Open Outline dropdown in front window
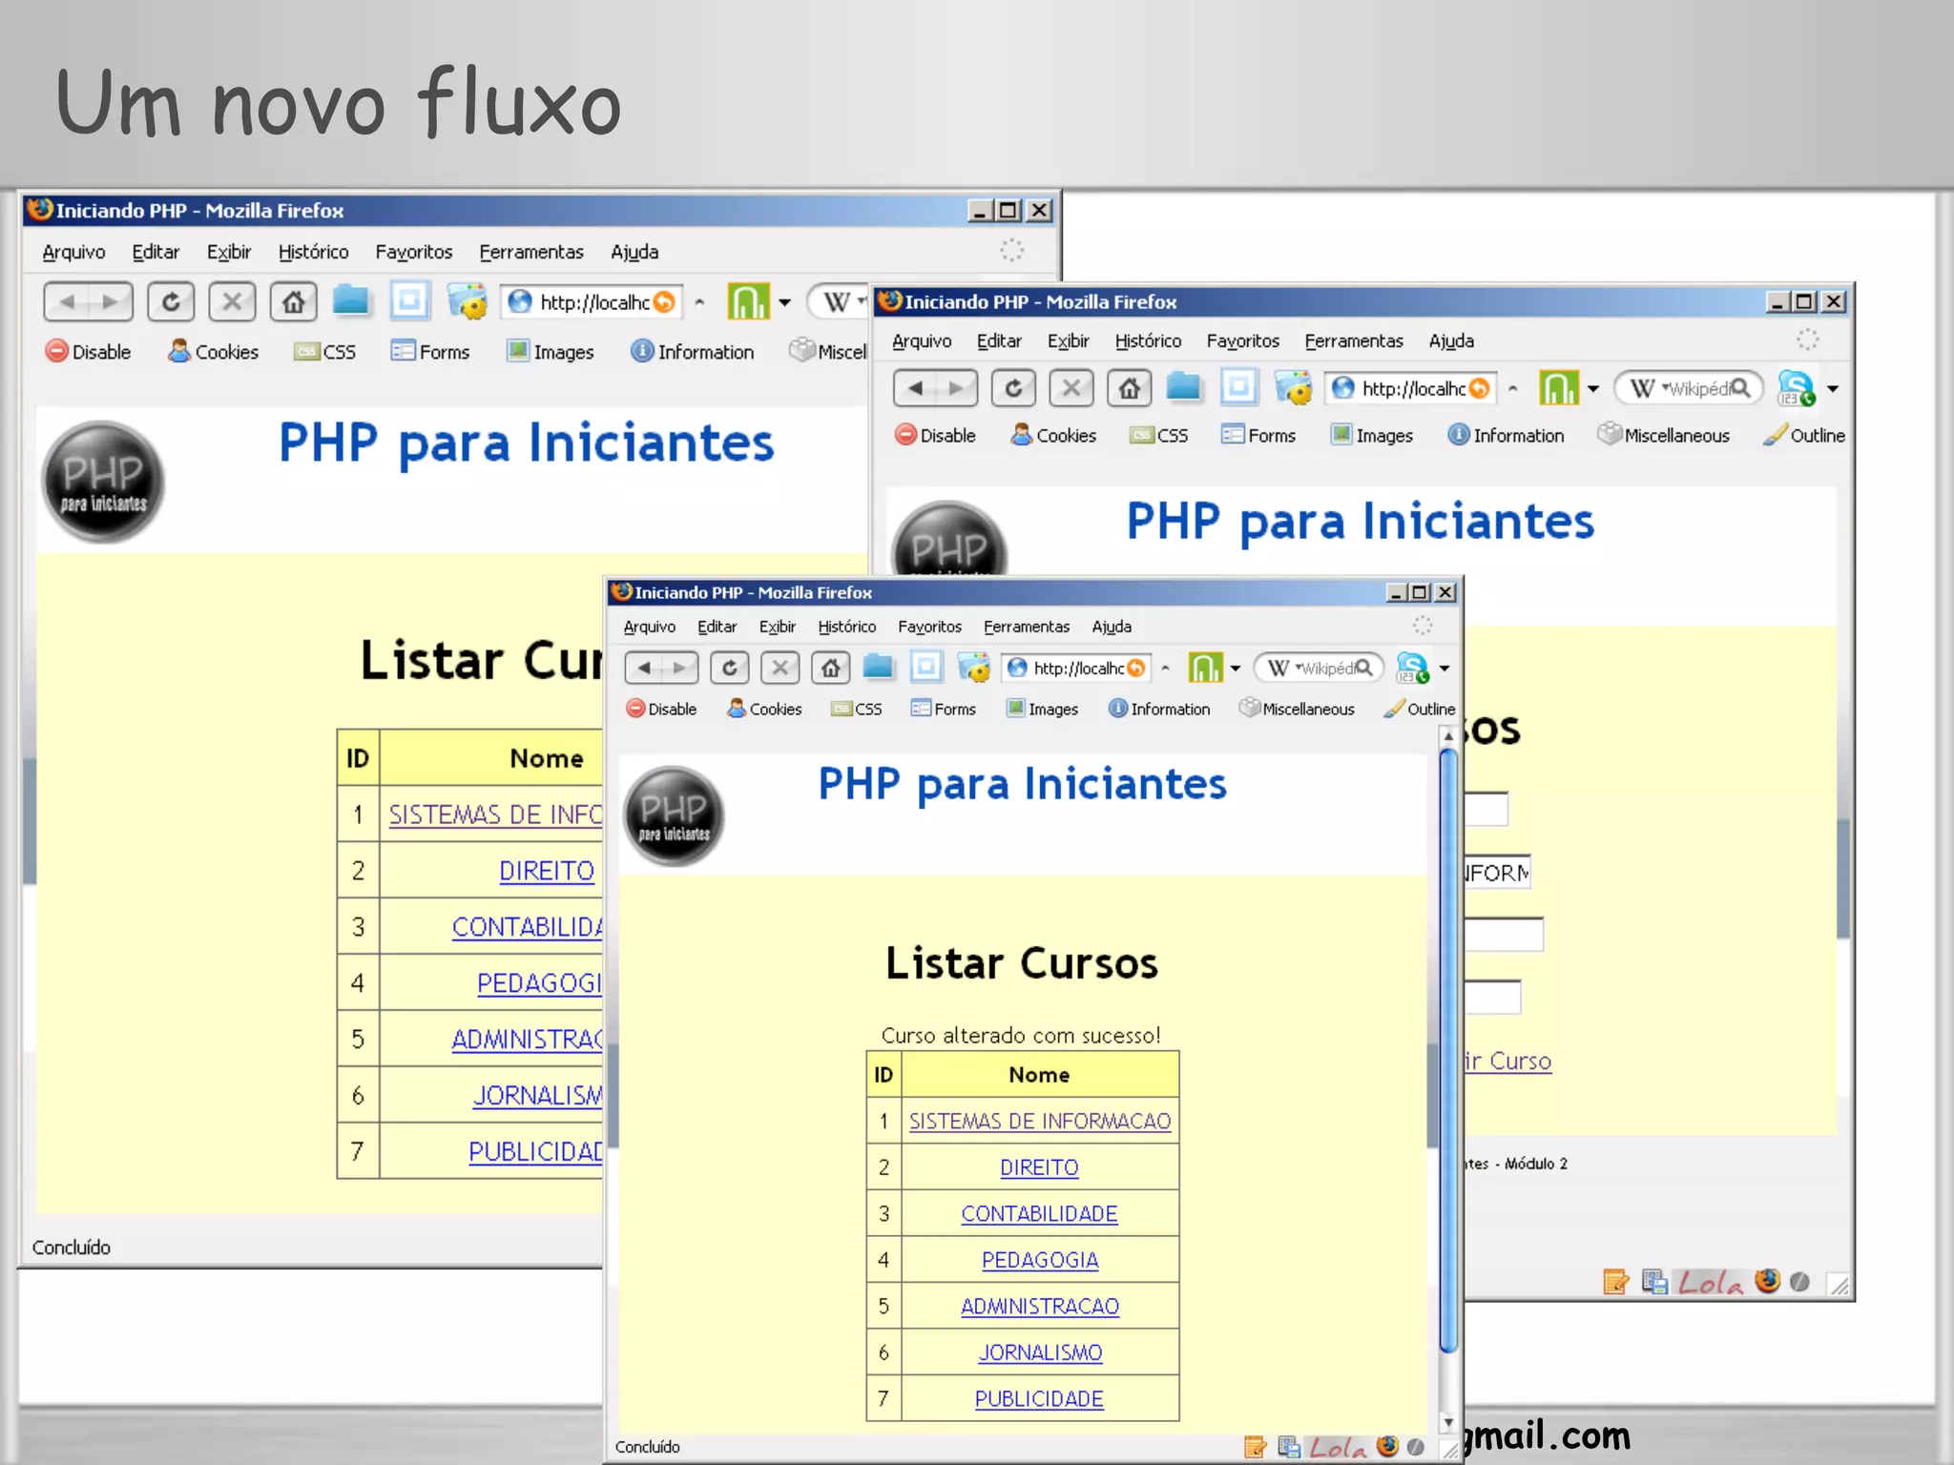The image size is (1954, 1465). [1420, 709]
